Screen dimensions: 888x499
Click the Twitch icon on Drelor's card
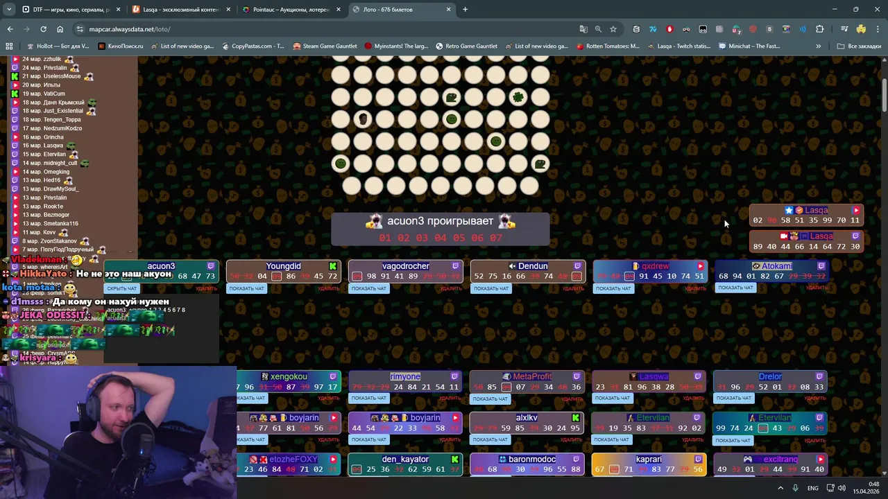(x=820, y=377)
